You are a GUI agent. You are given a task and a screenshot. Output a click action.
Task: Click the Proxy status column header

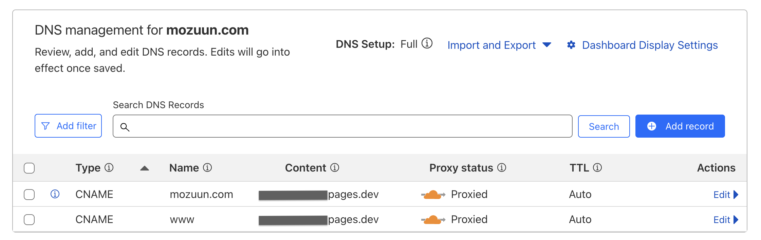pyautogui.click(x=461, y=168)
